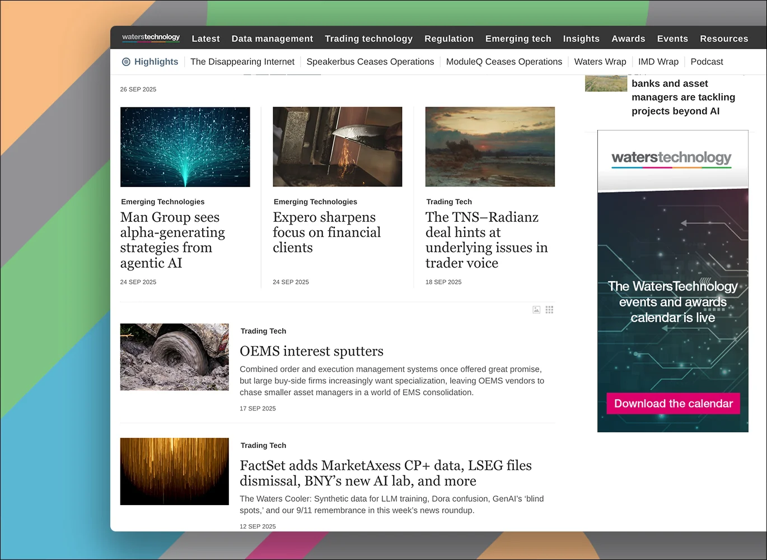The height and width of the screenshot is (560, 767).
Task: Open OEMS interest sputters article
Action: tap(311, 351)
